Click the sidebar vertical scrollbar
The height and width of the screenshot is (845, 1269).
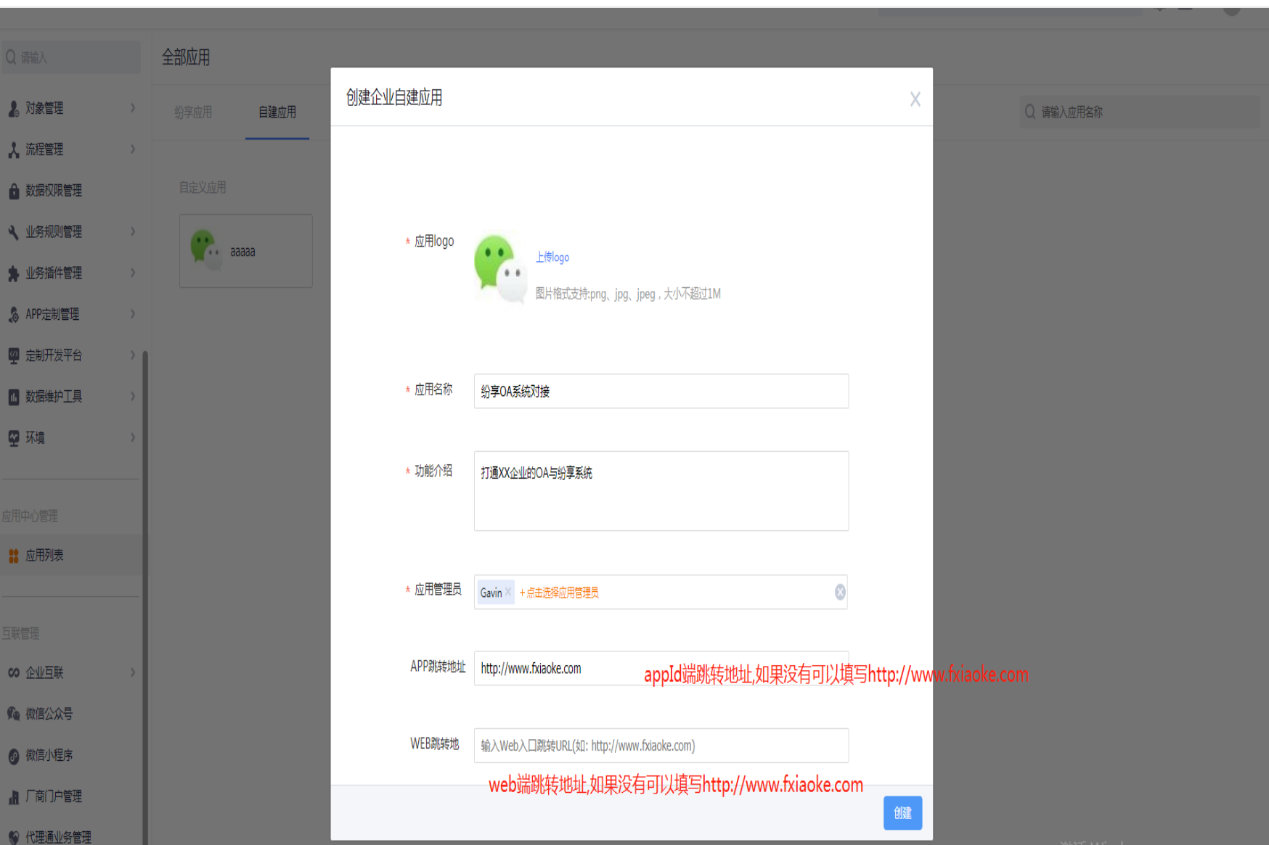pos(145,596)
